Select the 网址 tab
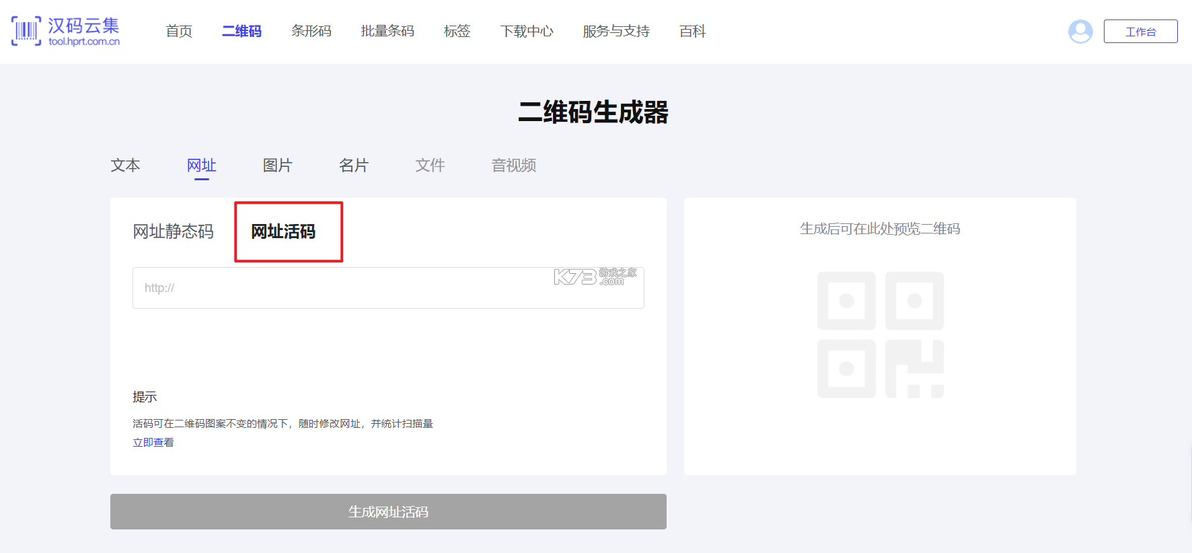 click(x=202, y=165)
